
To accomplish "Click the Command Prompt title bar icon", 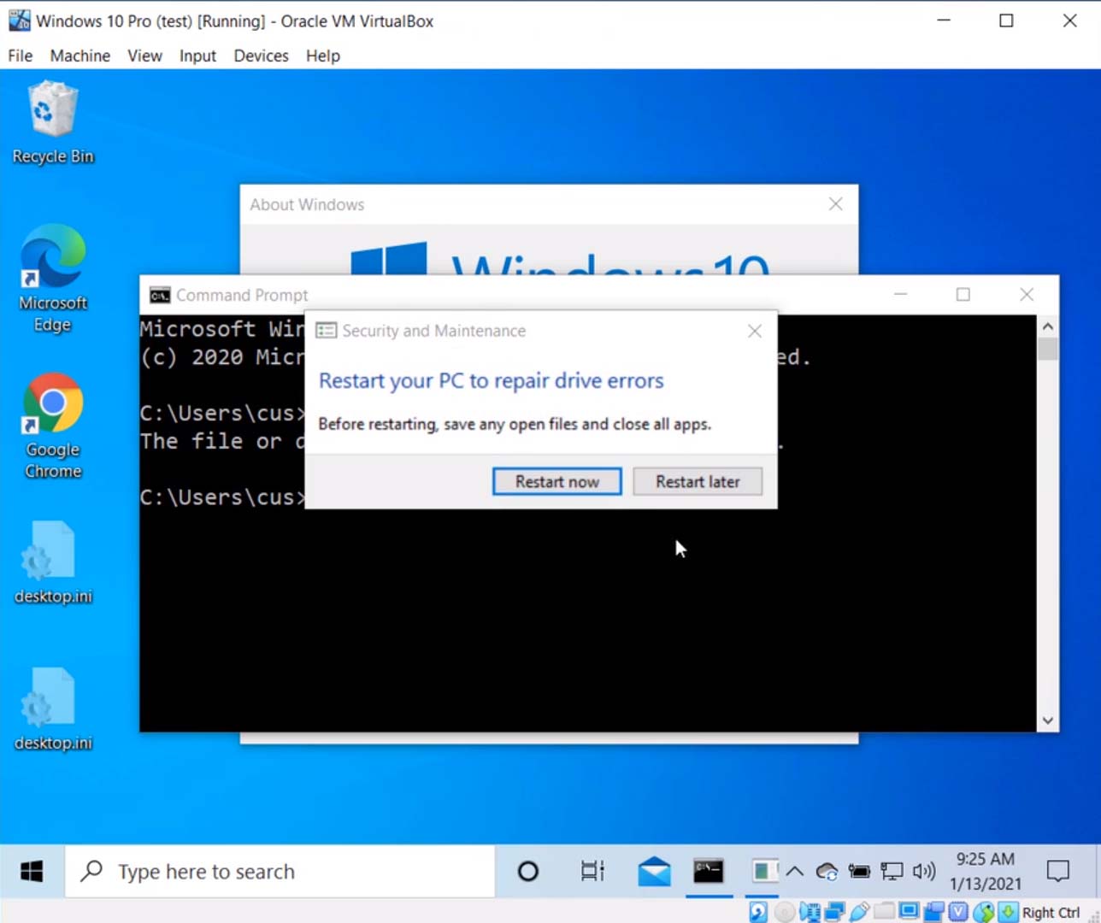I will pyautogui.click(x=160, y=296).
